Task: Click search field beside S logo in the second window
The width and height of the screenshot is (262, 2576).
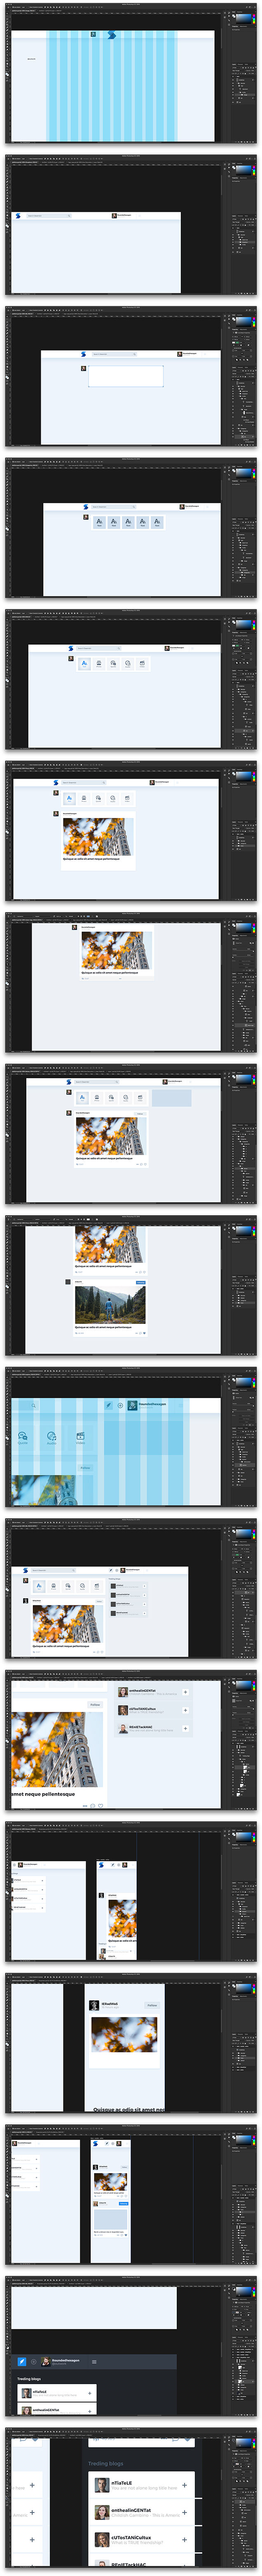Action: click(49, 215)
